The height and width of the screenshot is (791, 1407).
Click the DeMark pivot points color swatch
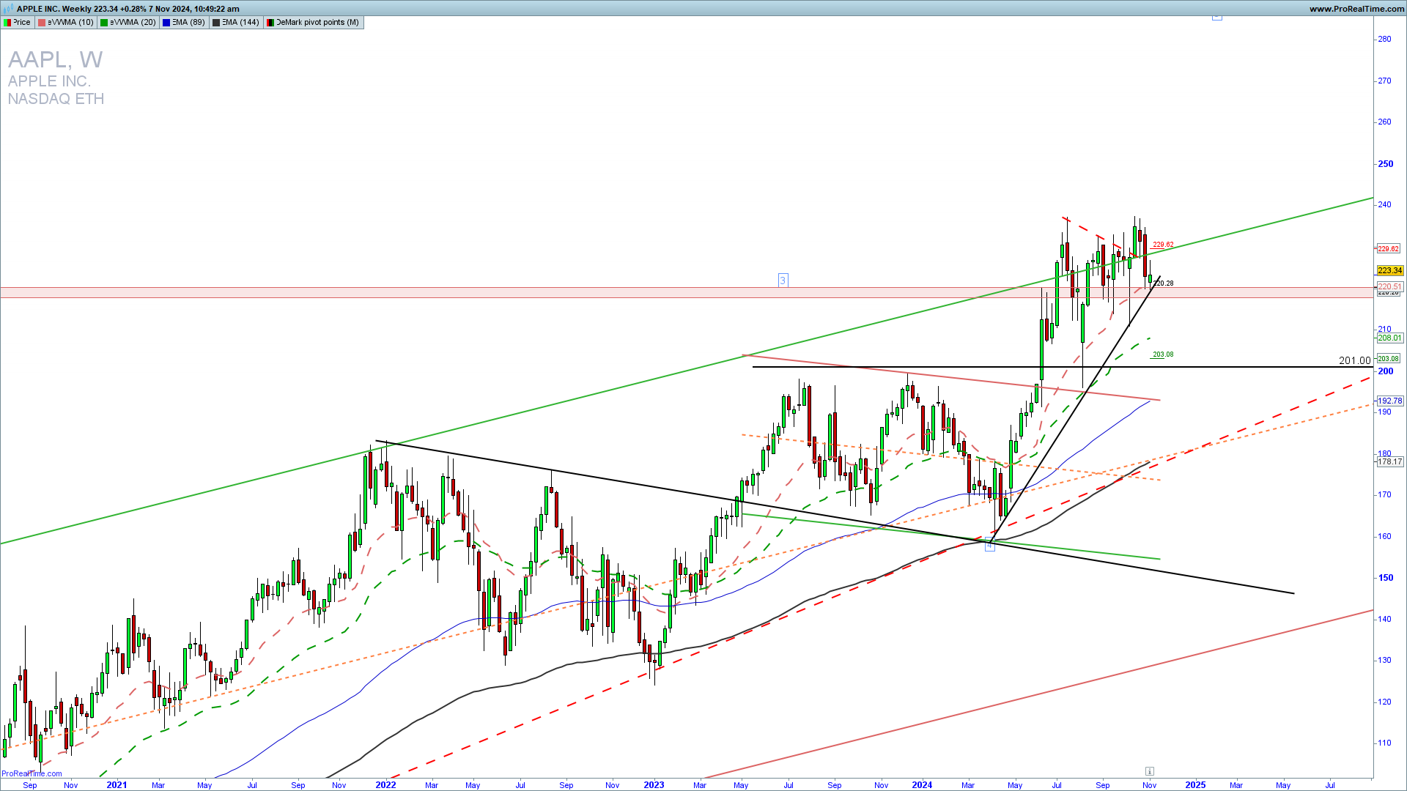tap(270, 23)
